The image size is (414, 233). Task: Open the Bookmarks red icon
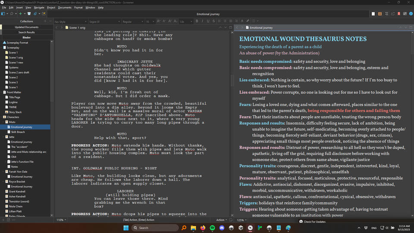click(x=399, y=14)
